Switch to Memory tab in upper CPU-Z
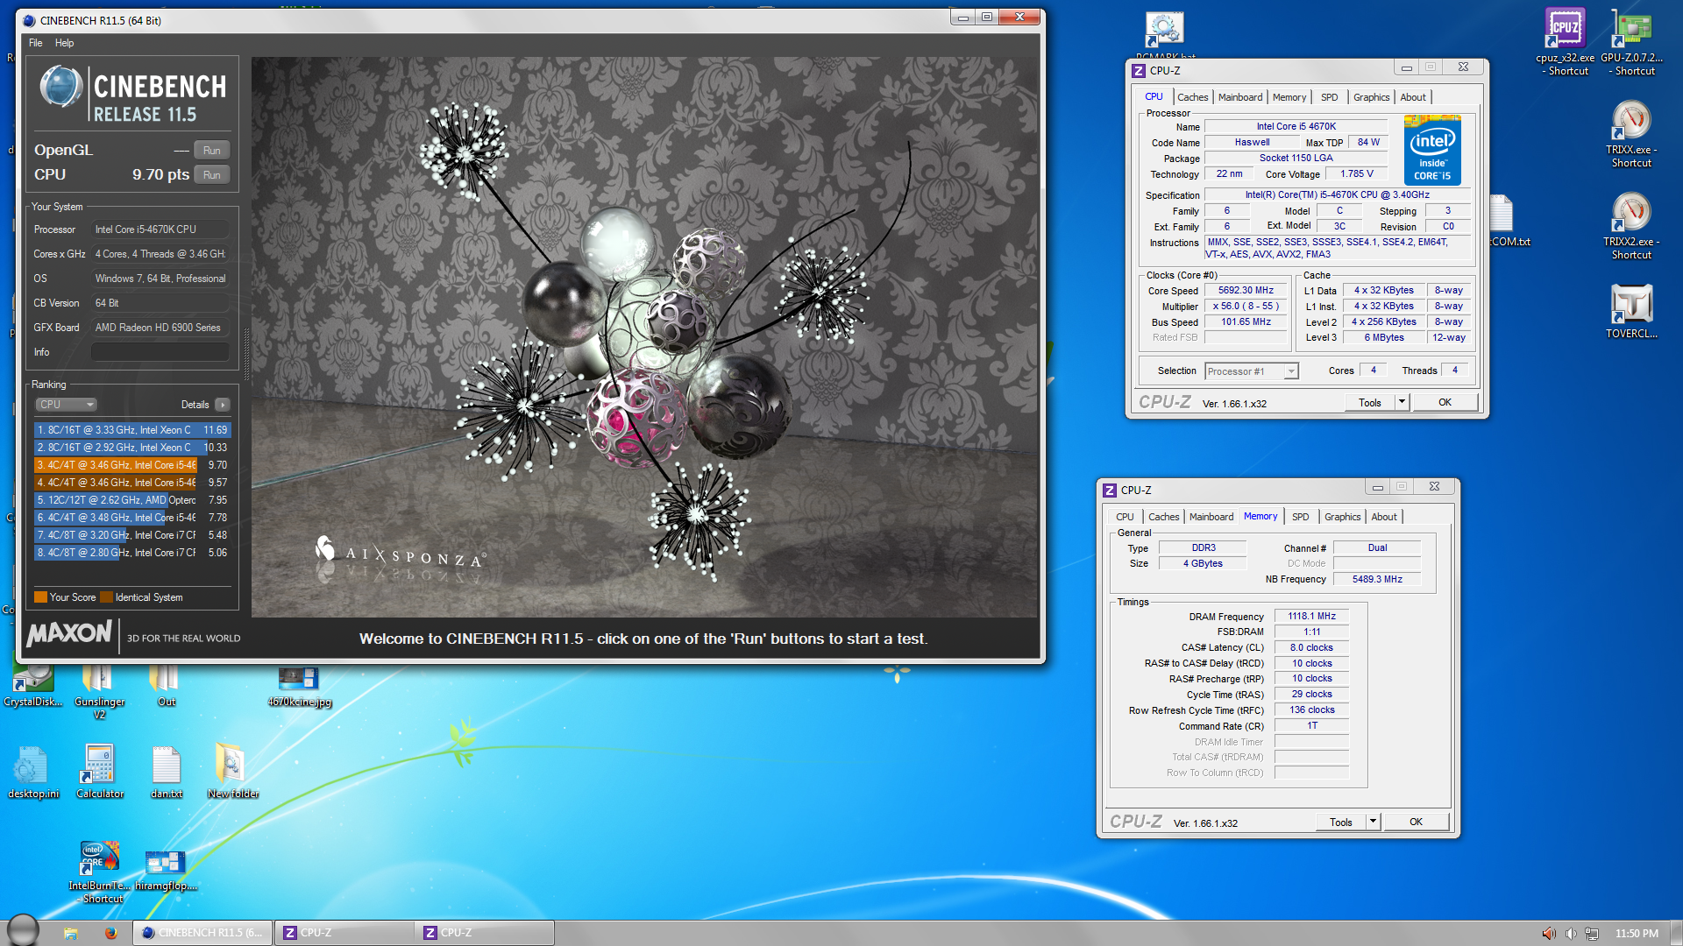 (1289, 97)
